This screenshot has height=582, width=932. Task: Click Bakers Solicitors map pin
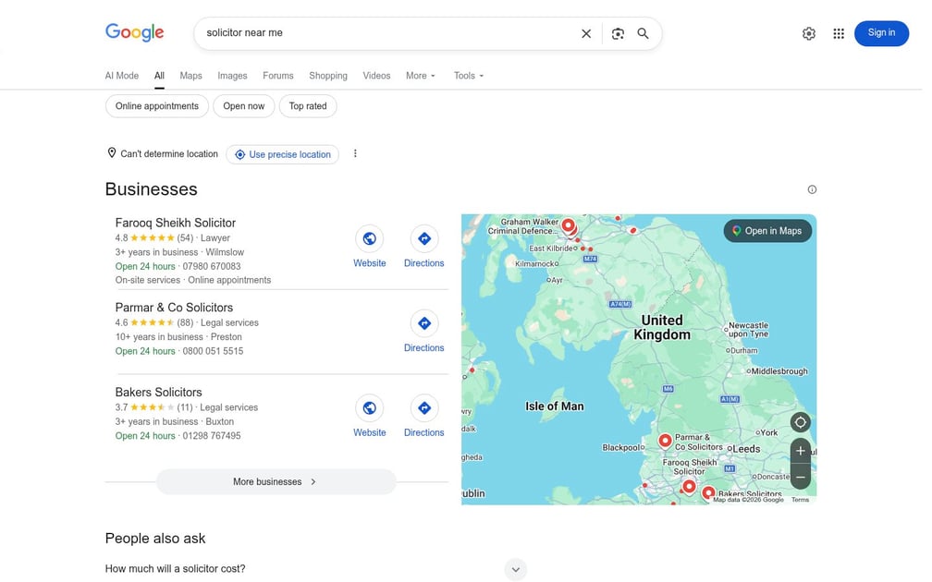(708, 493)
